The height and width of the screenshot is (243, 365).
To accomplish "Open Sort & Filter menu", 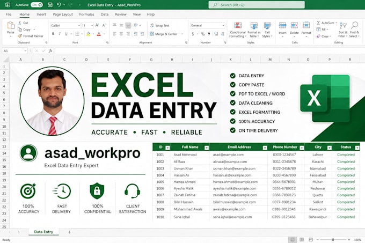I will pos(343,29).
